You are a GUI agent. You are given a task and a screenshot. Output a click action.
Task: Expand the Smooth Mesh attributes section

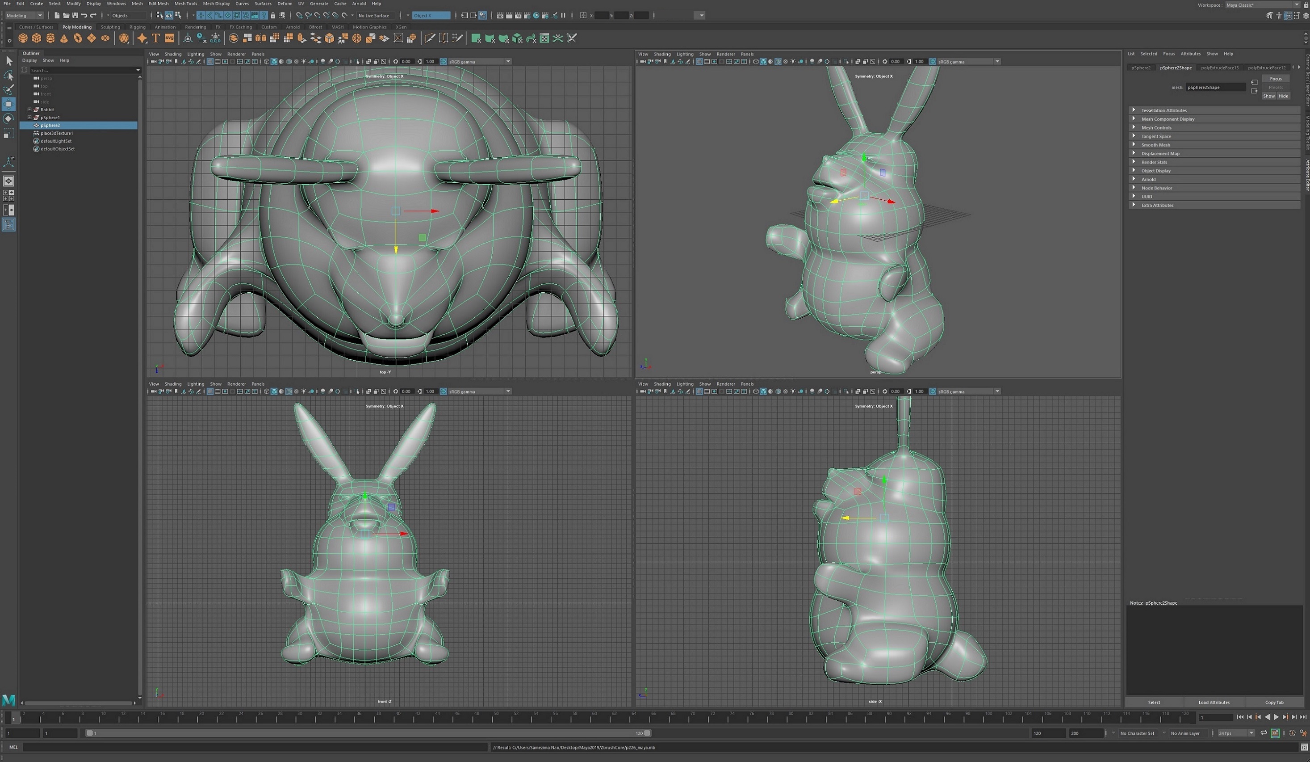(x=1155, y=145)
